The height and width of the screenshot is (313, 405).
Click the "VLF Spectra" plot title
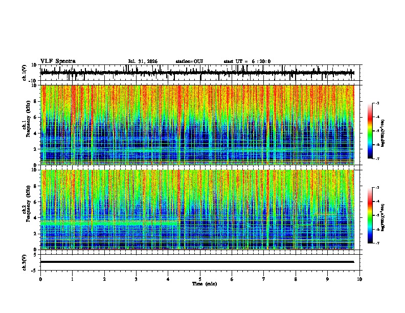click(x=58, y=61)
